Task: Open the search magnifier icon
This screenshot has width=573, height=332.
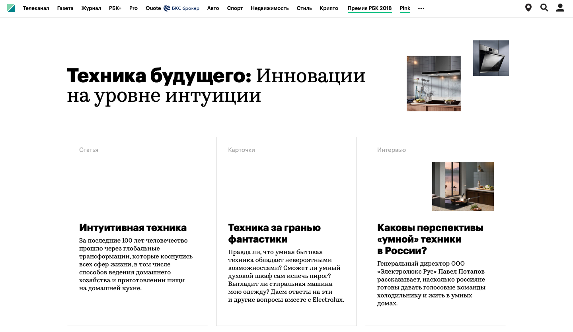Action: click(544, 8)
